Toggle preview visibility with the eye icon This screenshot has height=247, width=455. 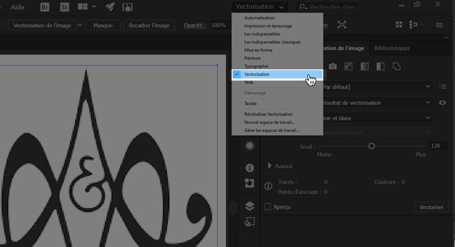[442, 102]
